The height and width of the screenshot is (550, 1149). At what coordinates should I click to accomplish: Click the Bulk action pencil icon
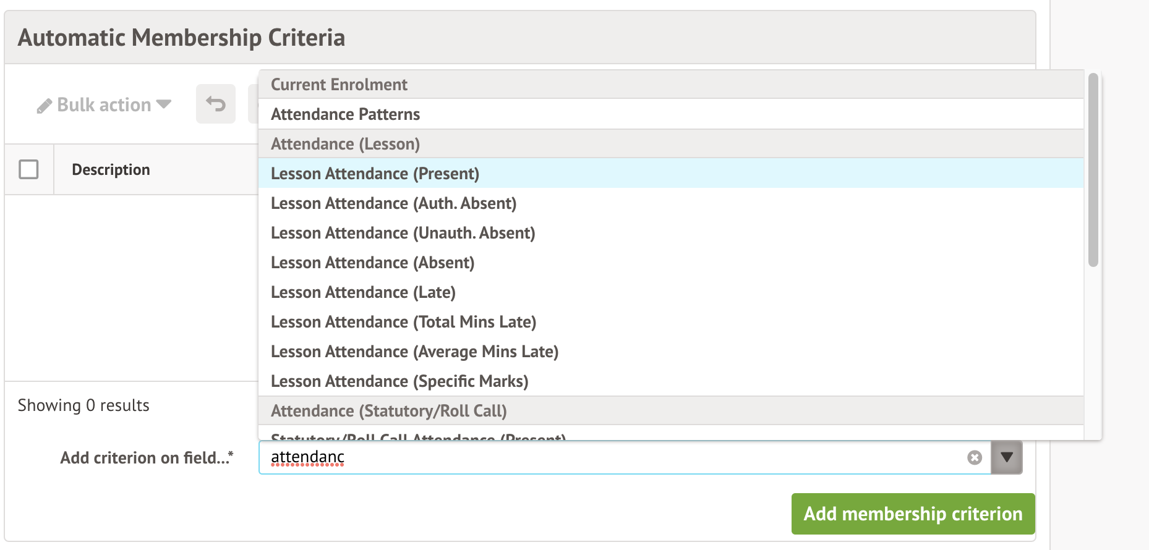[x=44, y=106]
